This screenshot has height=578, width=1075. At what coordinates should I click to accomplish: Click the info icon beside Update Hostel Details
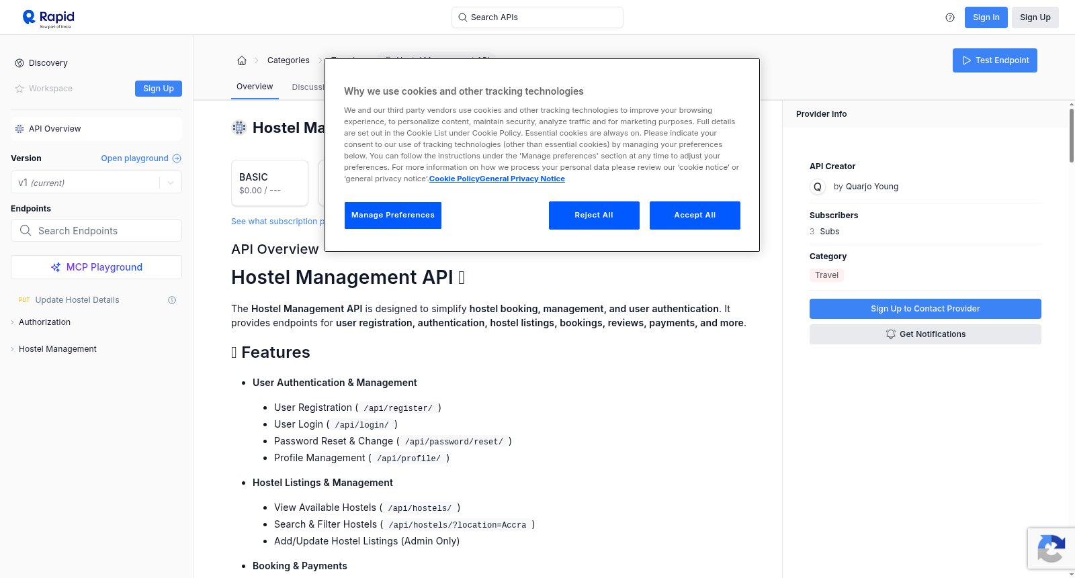(172, 300)
